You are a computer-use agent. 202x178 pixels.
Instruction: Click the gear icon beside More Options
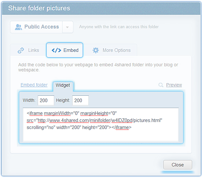tap(96, 50)
